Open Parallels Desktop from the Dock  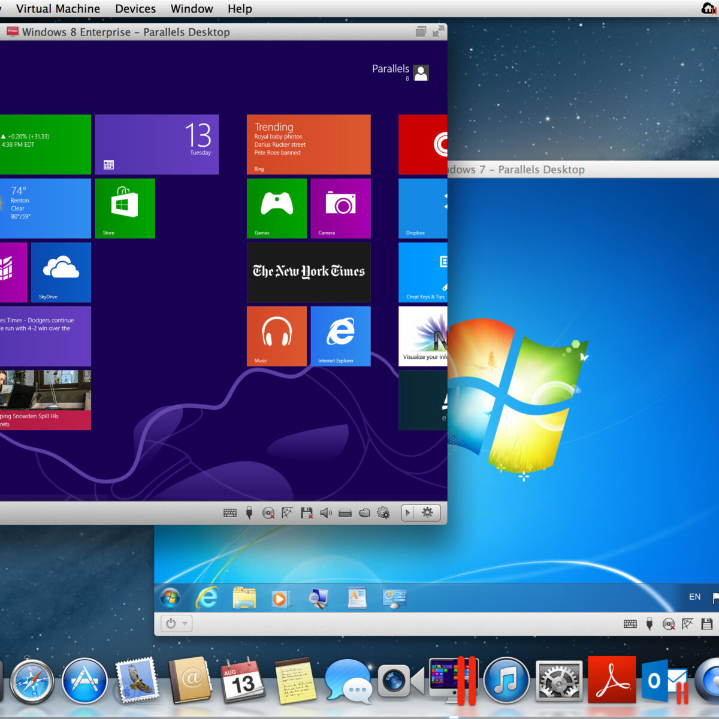[x=454, y=681]
